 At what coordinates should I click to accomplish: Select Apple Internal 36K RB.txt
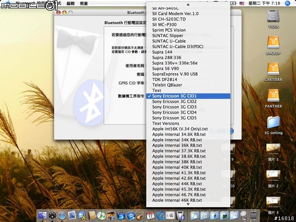pos(188,145)
